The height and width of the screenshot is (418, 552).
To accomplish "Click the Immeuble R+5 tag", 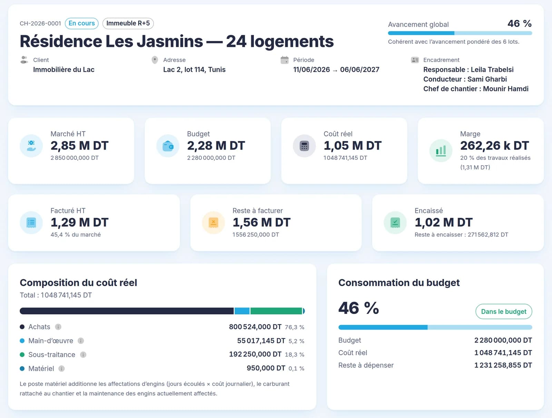I will [x=128, y=23].
